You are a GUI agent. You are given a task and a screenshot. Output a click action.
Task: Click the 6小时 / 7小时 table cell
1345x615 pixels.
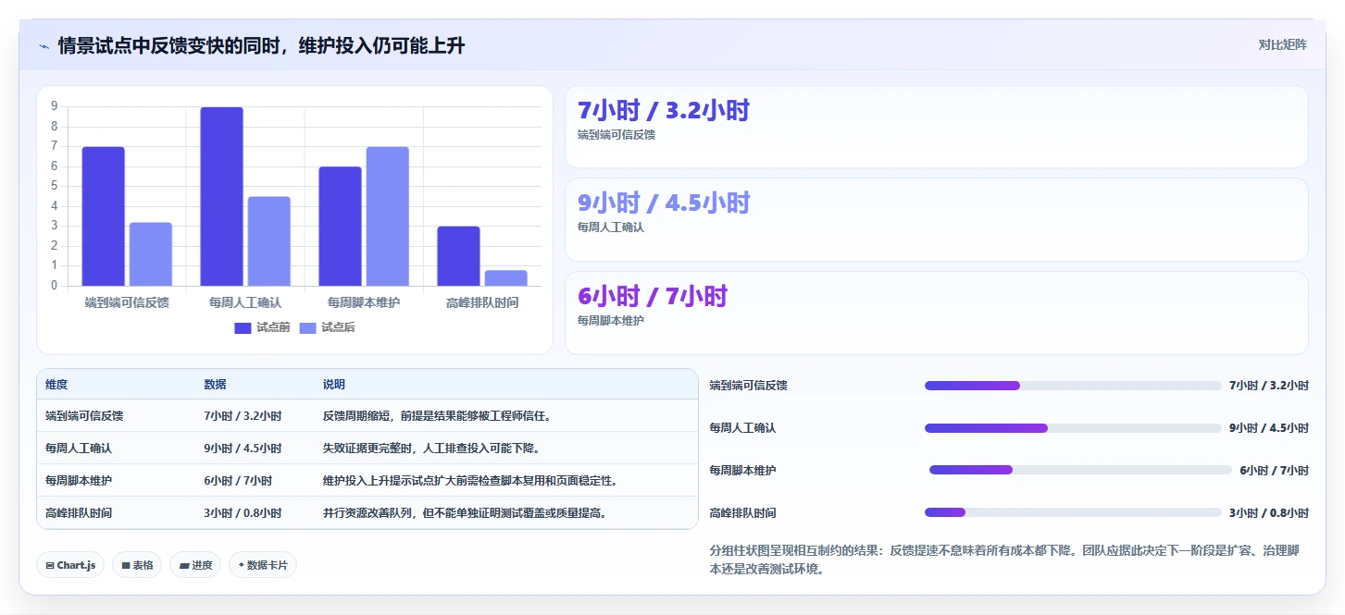pos(238,481)
